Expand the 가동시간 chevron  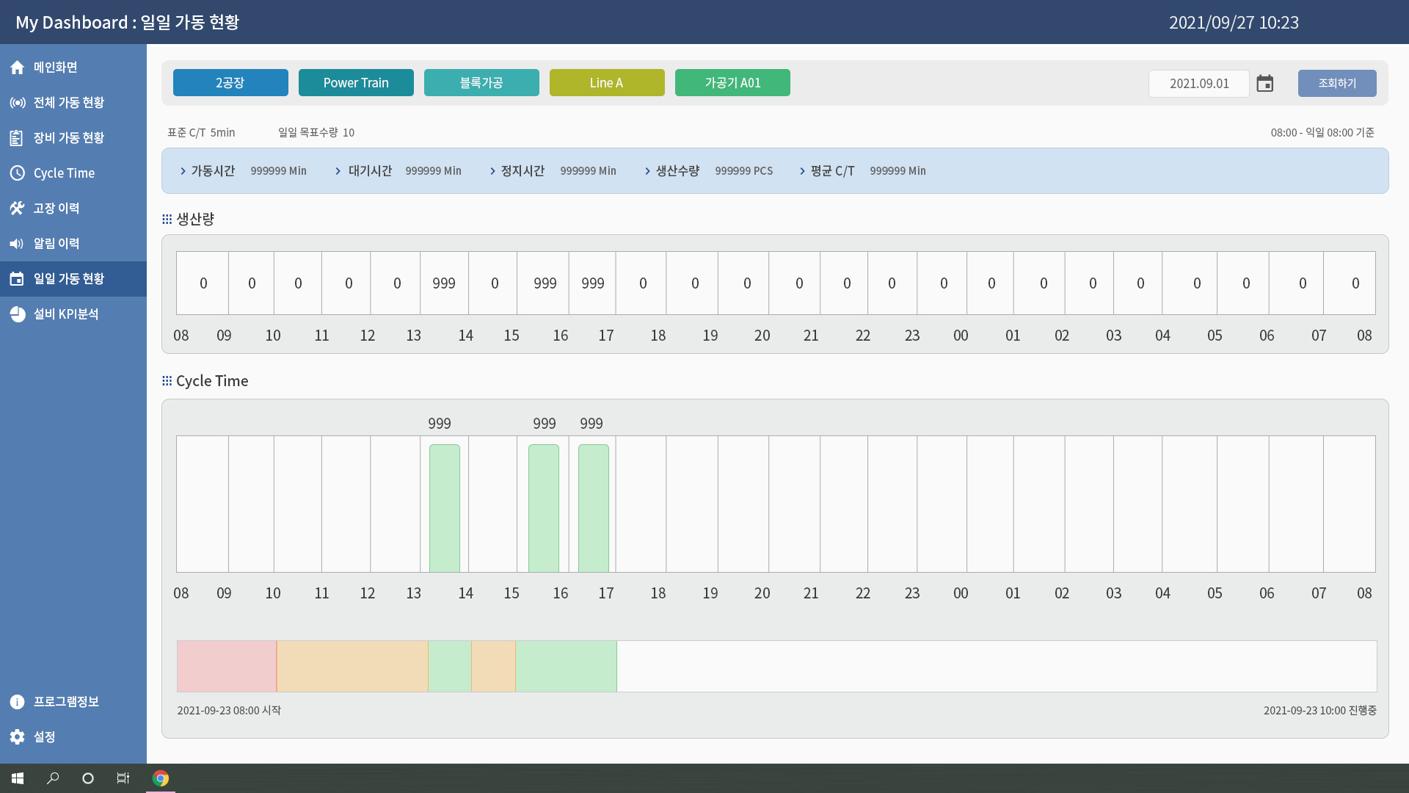pos(183,171)
